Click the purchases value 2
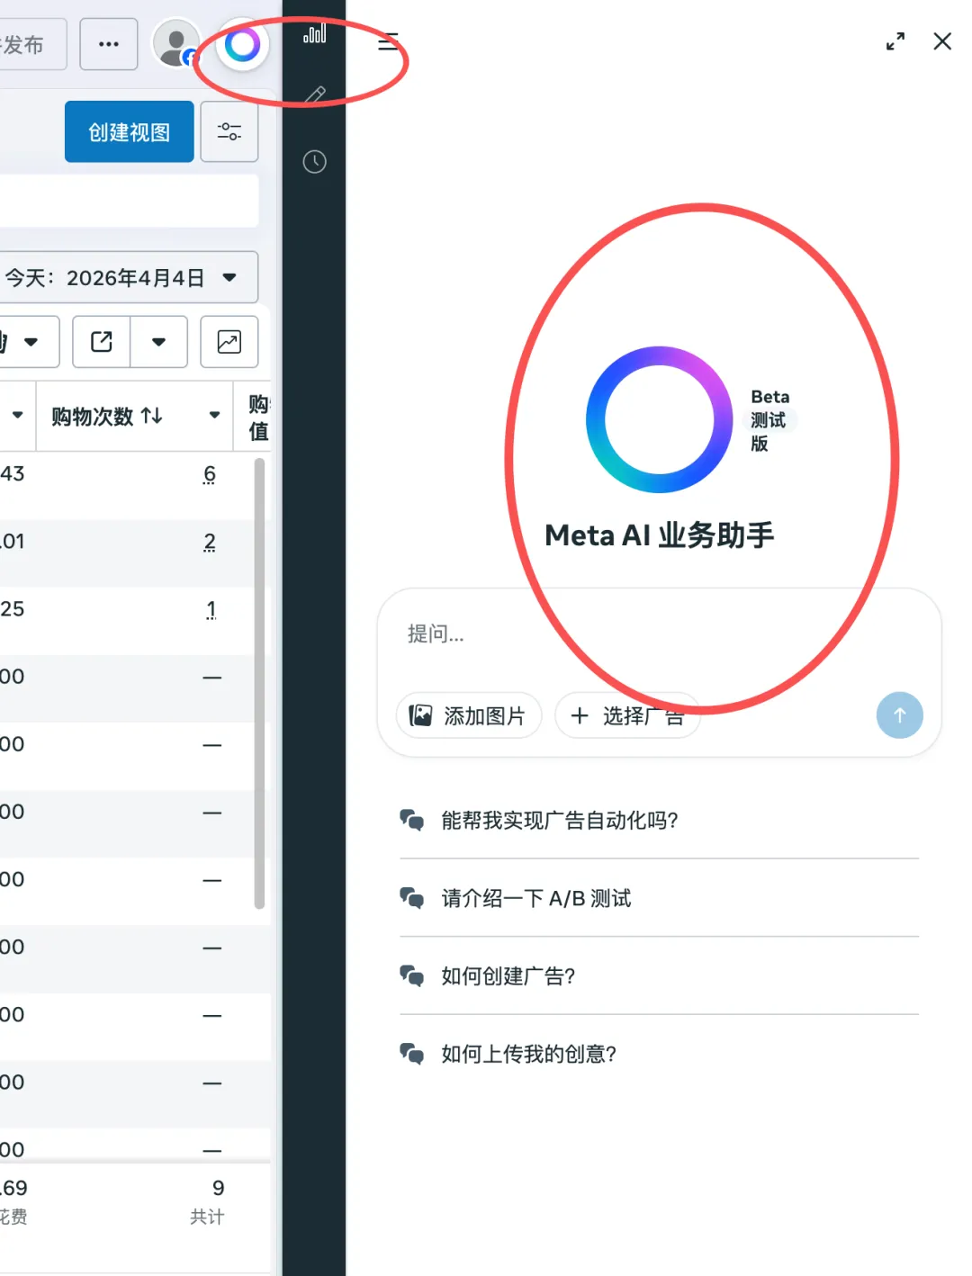Viewport: 972px width, 1276px height. pos(210,542)
